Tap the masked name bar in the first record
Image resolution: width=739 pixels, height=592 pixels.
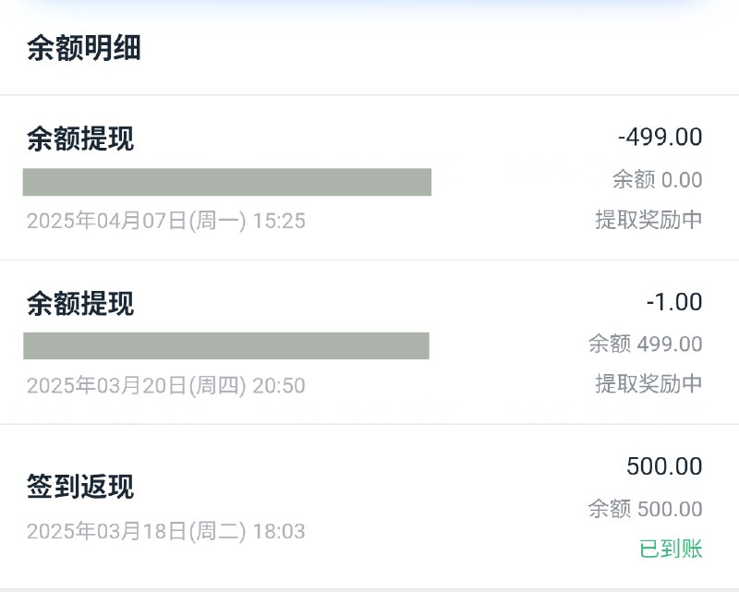[x=227, y=182]
